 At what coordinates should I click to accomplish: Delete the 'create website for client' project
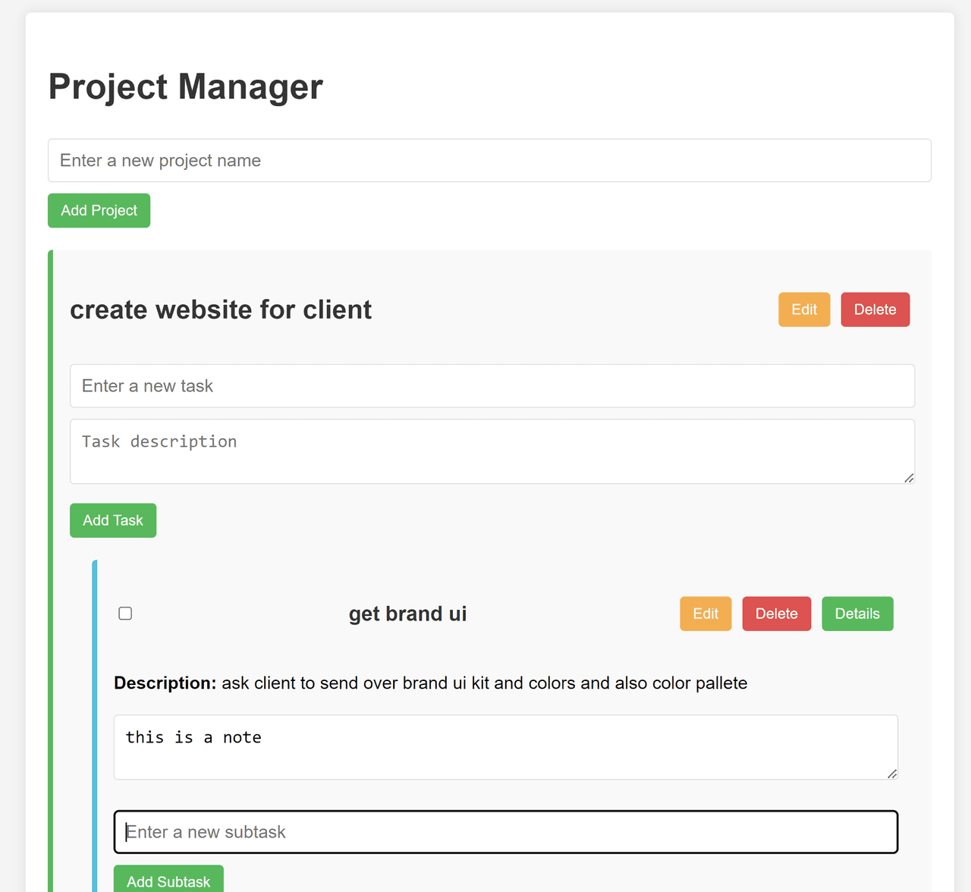pyautogui.click(x=875, y=309)
